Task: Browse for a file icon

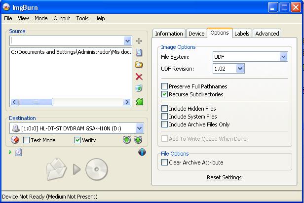Action: (x=139, y=52)
